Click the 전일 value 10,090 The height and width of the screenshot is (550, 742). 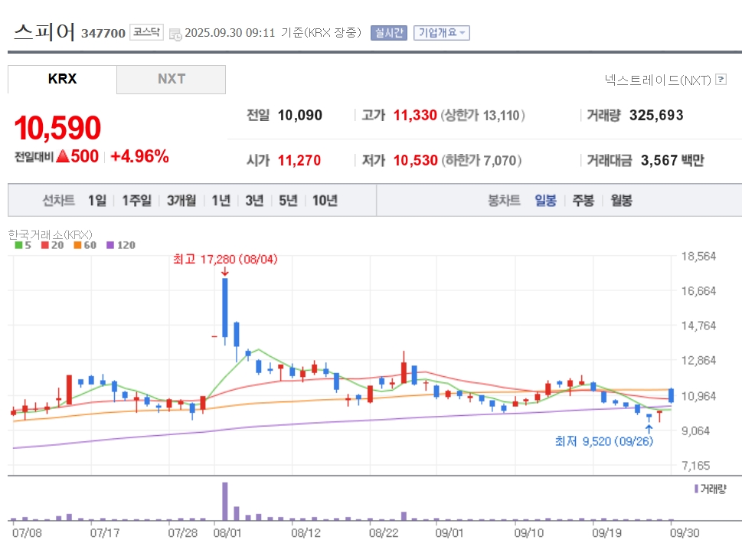point(299,115)
